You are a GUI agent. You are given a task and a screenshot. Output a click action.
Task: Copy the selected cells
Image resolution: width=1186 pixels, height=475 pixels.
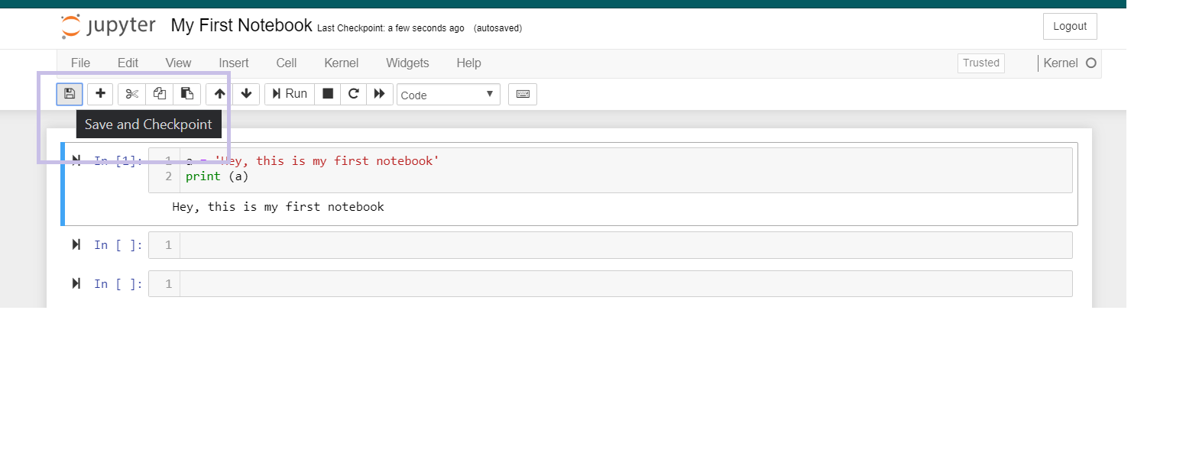click(x=159, y=94)
